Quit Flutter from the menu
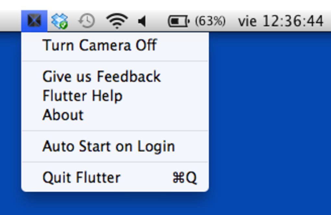Viewport: 331px width, 215px height. (x=81, y=178)
